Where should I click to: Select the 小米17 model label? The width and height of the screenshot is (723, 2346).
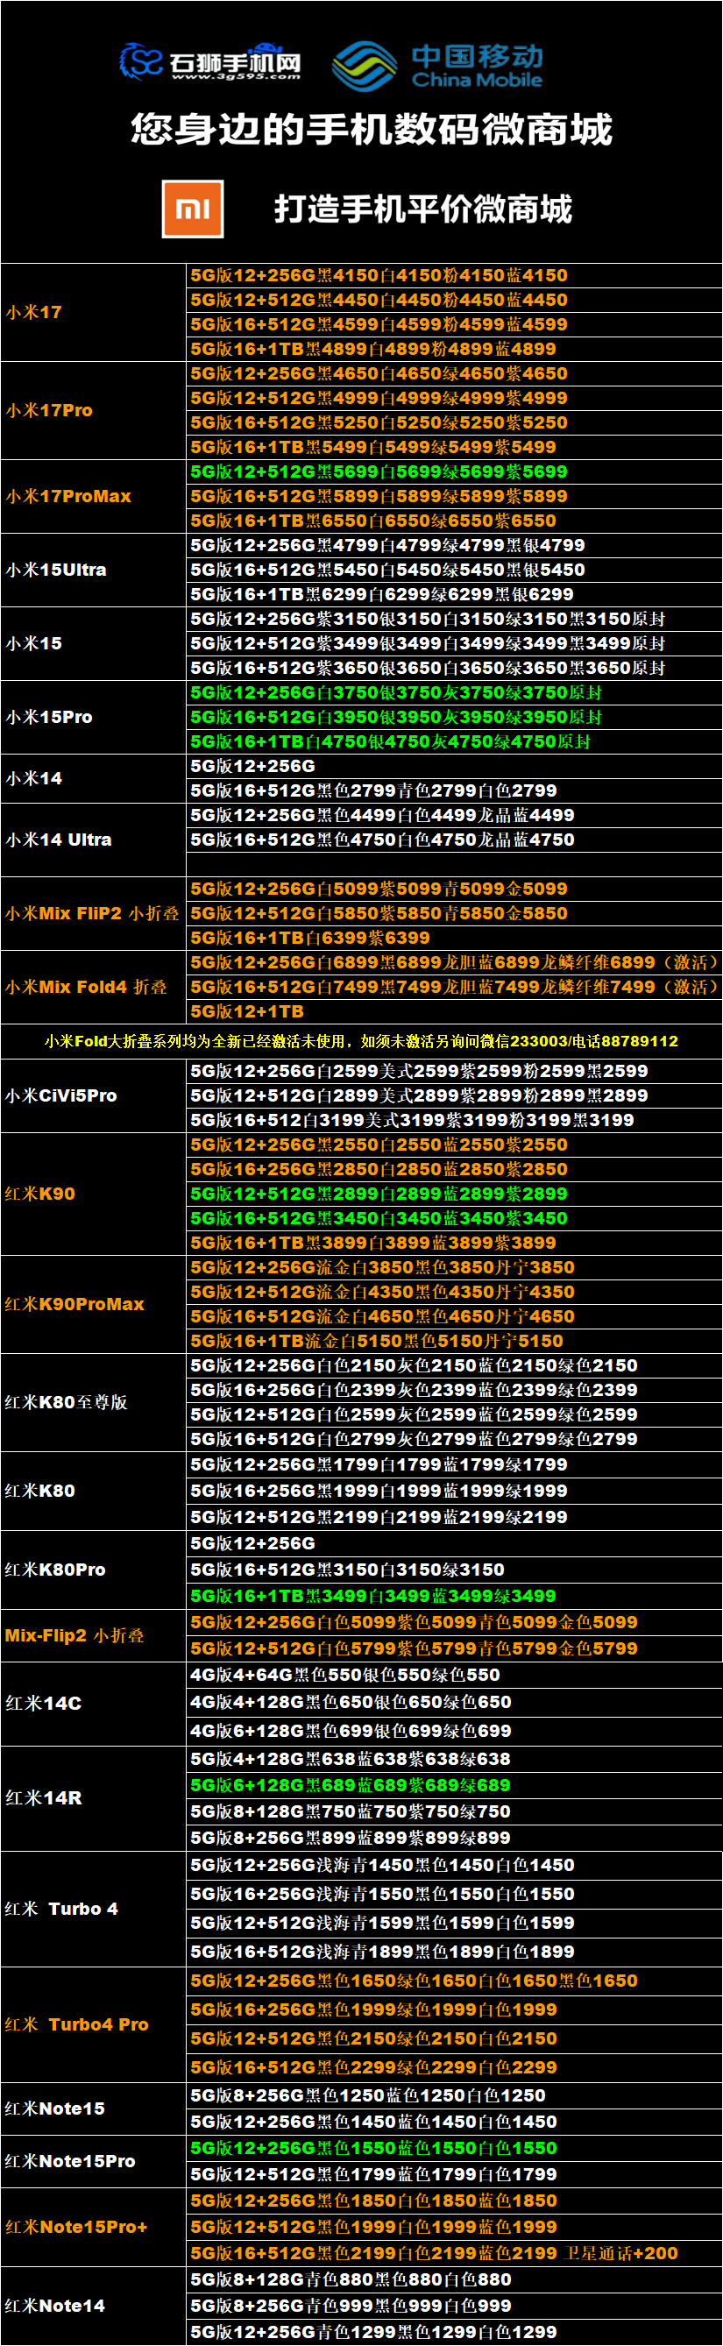coord(34,312)
